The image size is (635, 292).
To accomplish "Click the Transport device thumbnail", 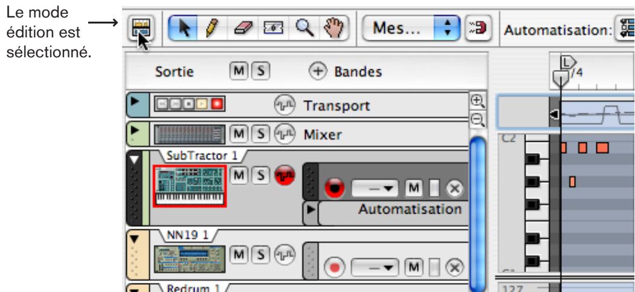I will pos(190,105).
